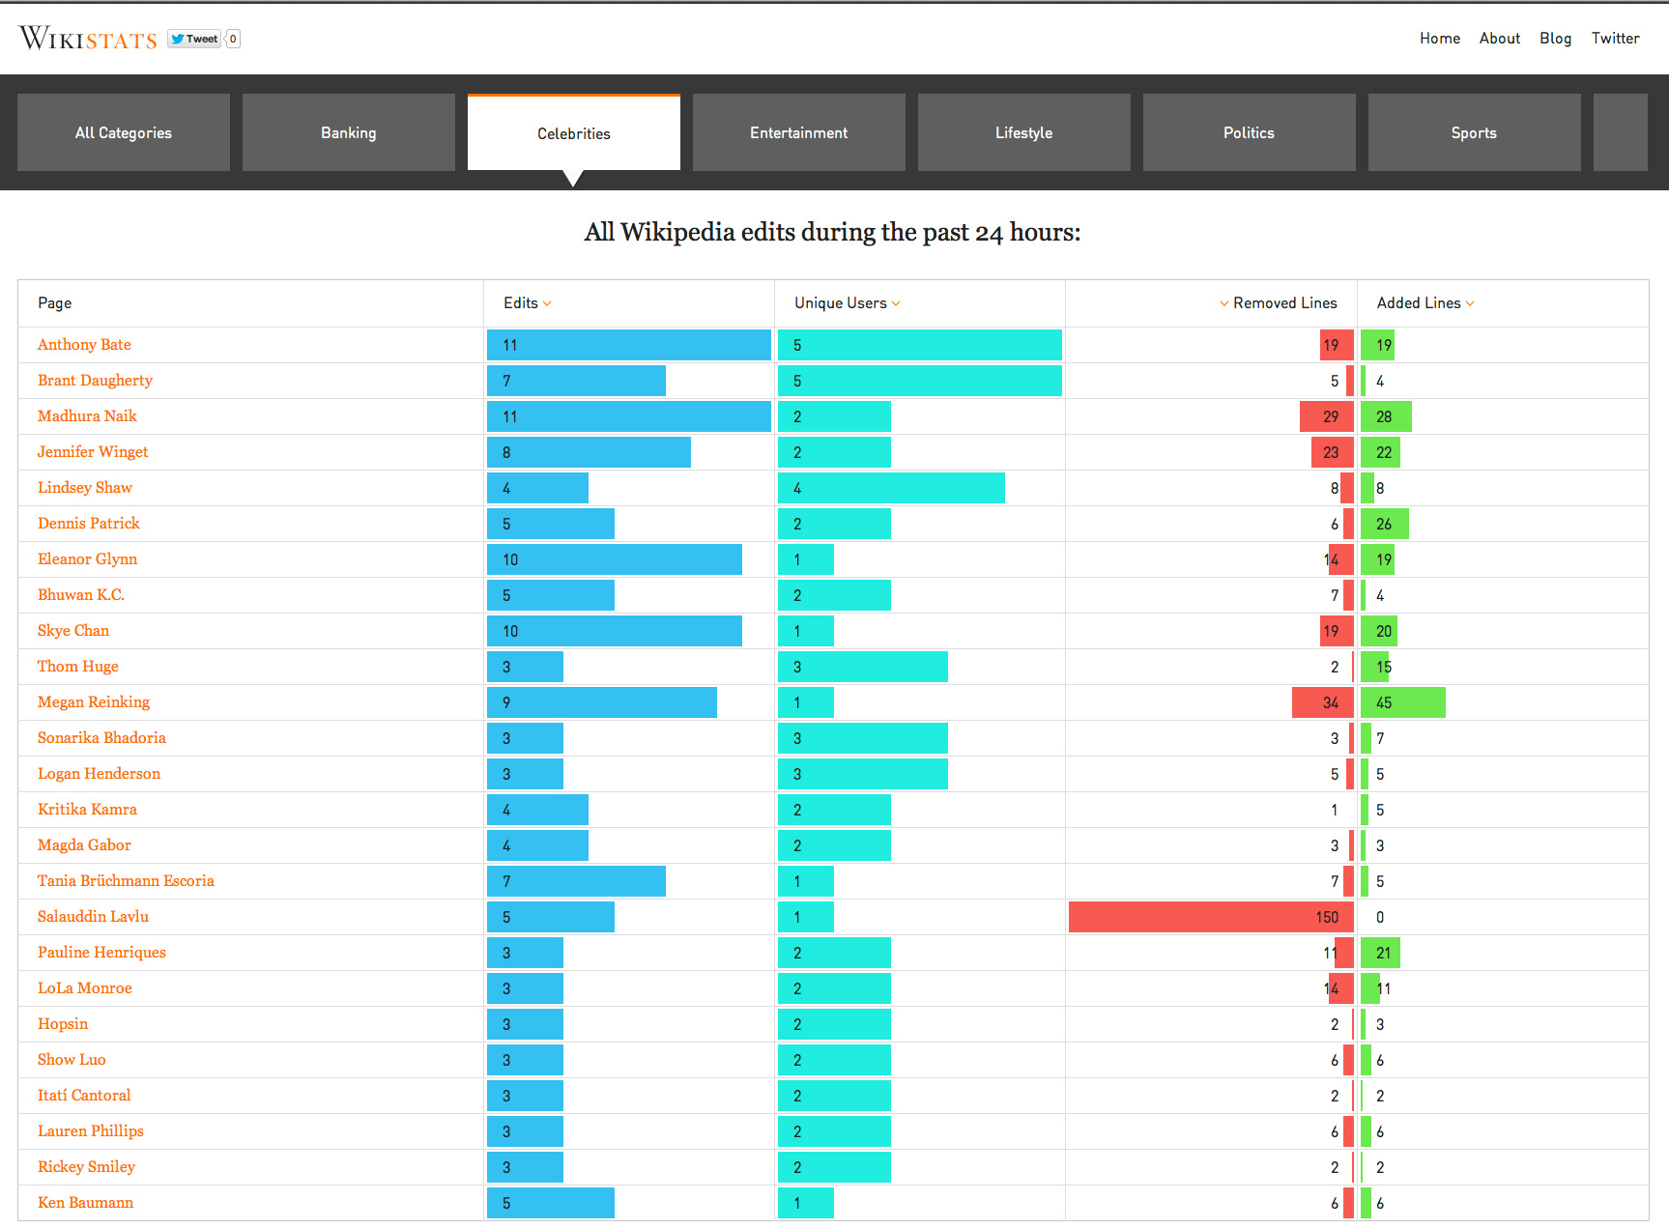Open the Politics category tab
Viewport: 1669px width, 1229px height.
click(1248, 132)
